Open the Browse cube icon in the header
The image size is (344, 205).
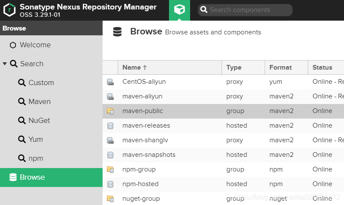pos(179,10)
